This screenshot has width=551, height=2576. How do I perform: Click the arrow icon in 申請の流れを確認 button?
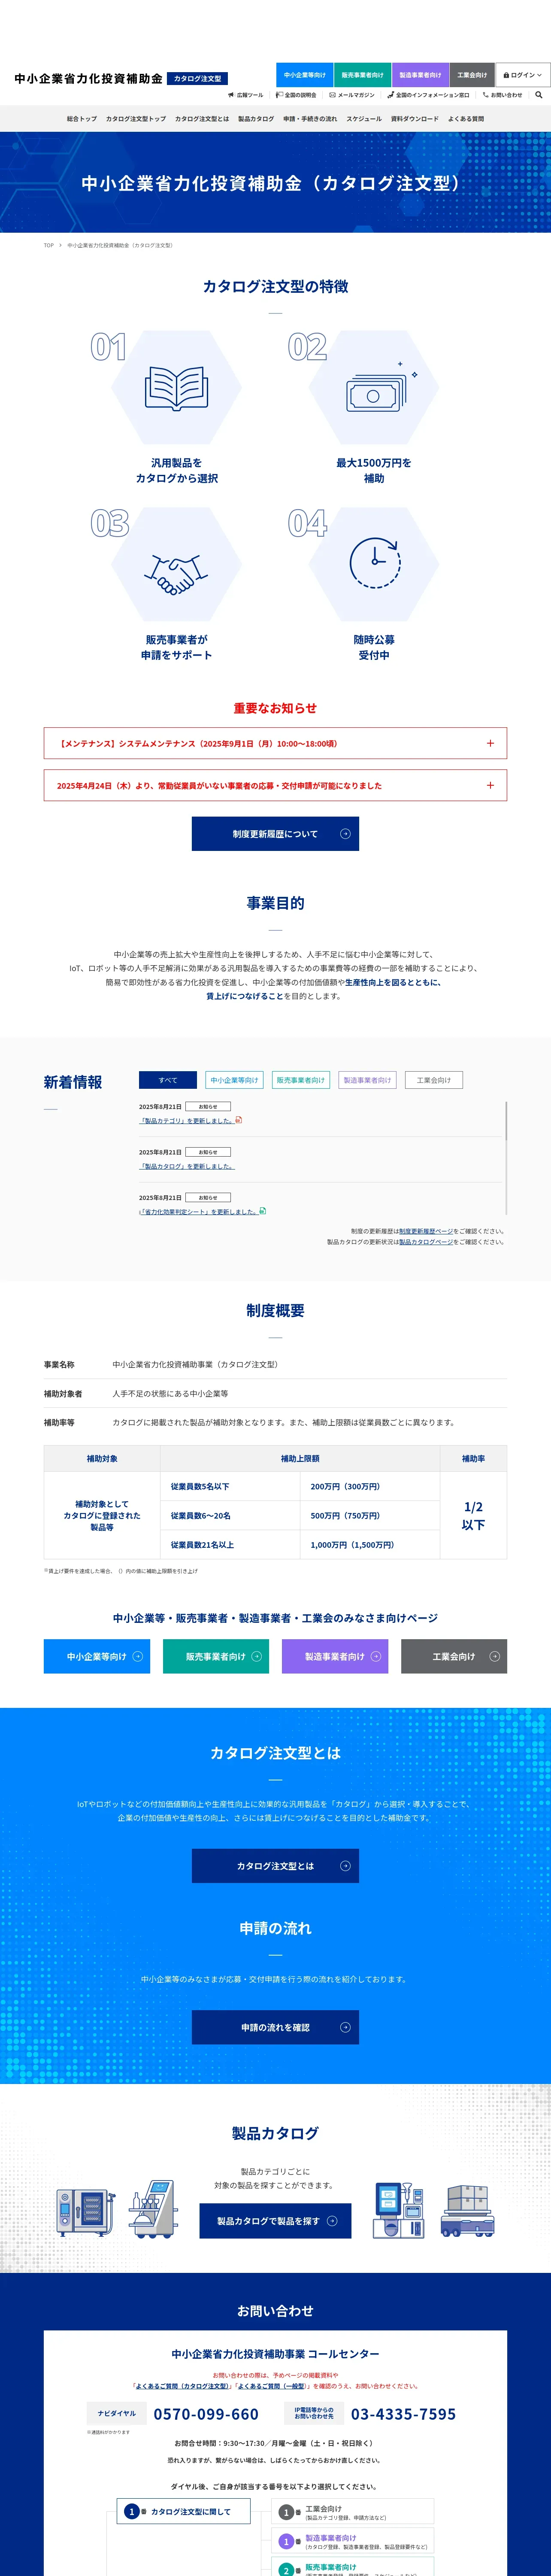tap(345, 2027)
